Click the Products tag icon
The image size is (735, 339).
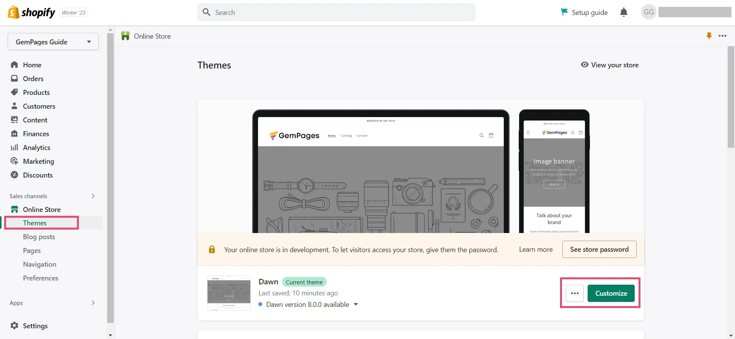click(15, 92)
